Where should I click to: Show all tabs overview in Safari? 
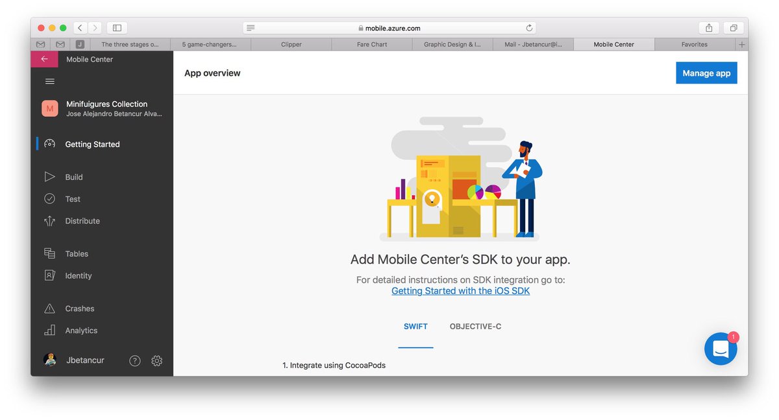click(733, 28)
